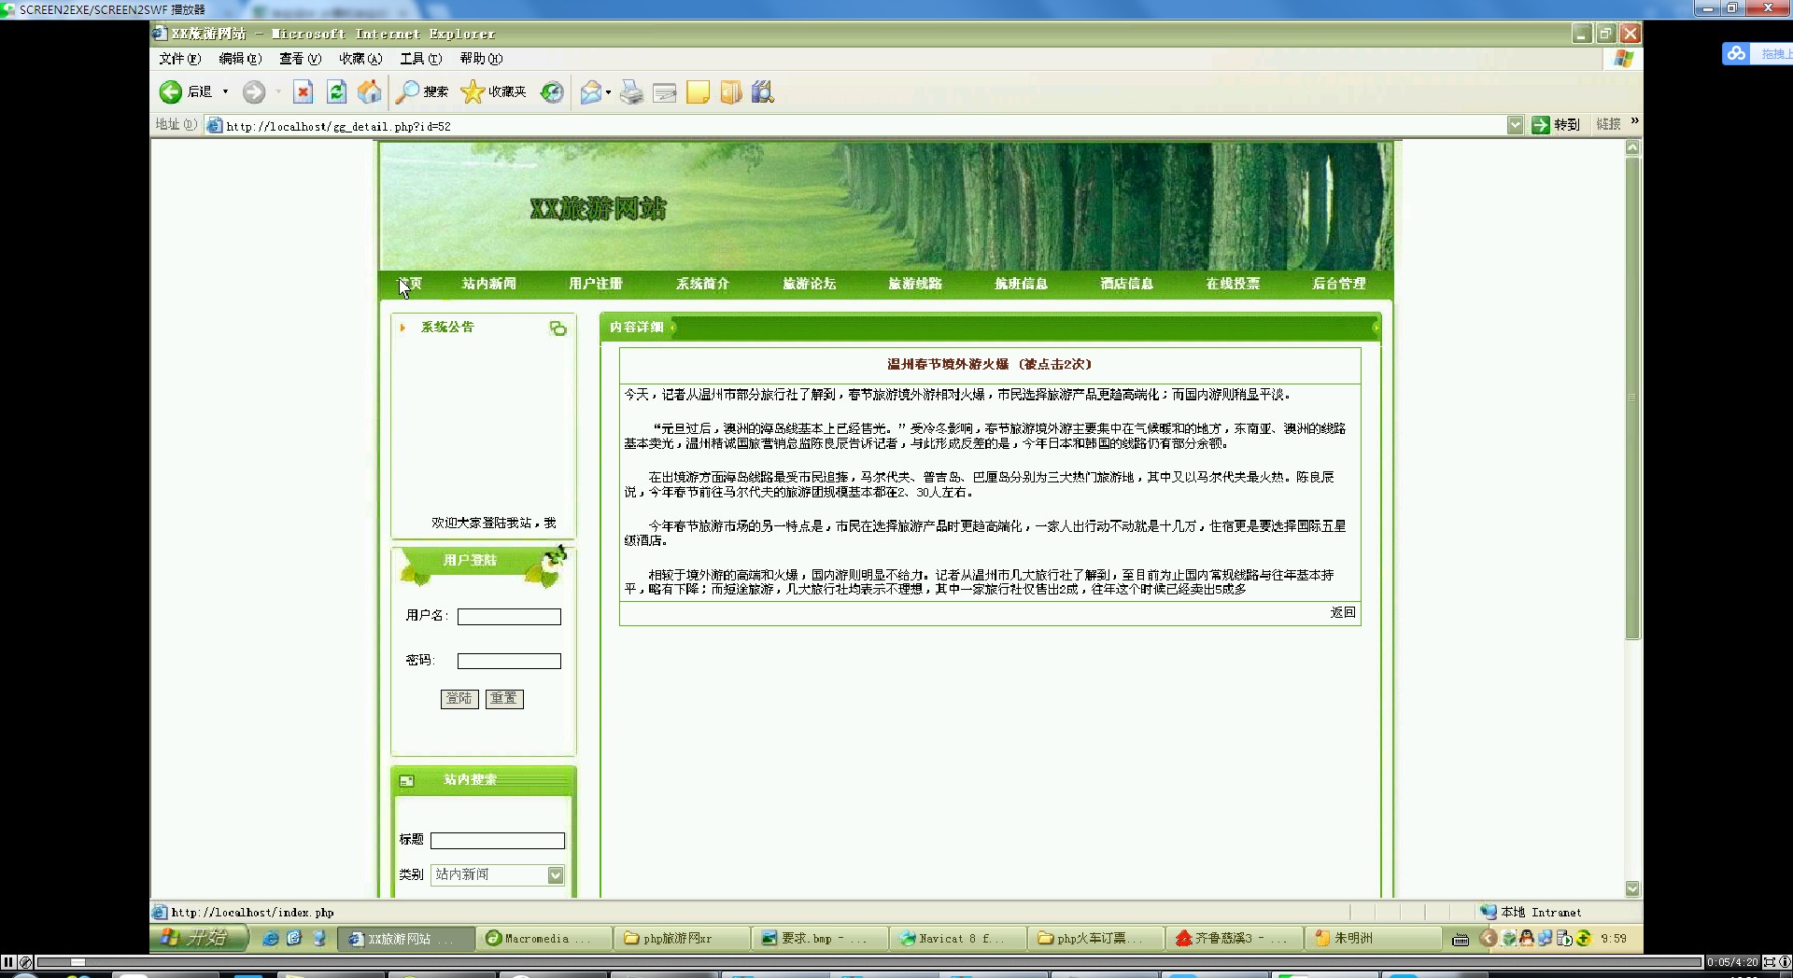Screen dimensions: 1793x978
Task: Open the 帮助(H) menu
Action: point(481,59)
